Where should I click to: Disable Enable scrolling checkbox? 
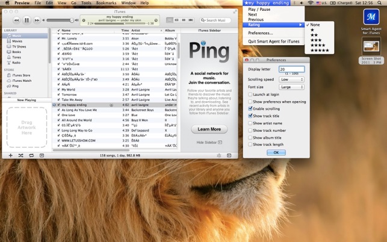point(250,108)
